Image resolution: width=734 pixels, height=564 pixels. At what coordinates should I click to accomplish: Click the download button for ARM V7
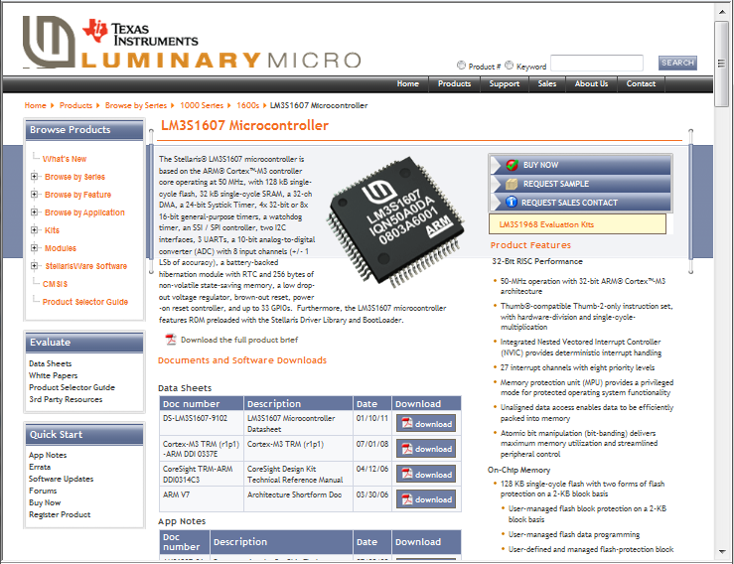pos(426,498)
